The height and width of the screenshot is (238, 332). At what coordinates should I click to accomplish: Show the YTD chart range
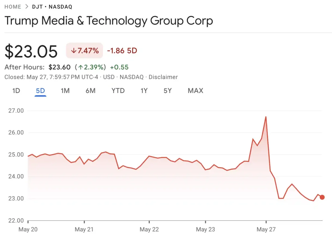[x=118, y=91]
